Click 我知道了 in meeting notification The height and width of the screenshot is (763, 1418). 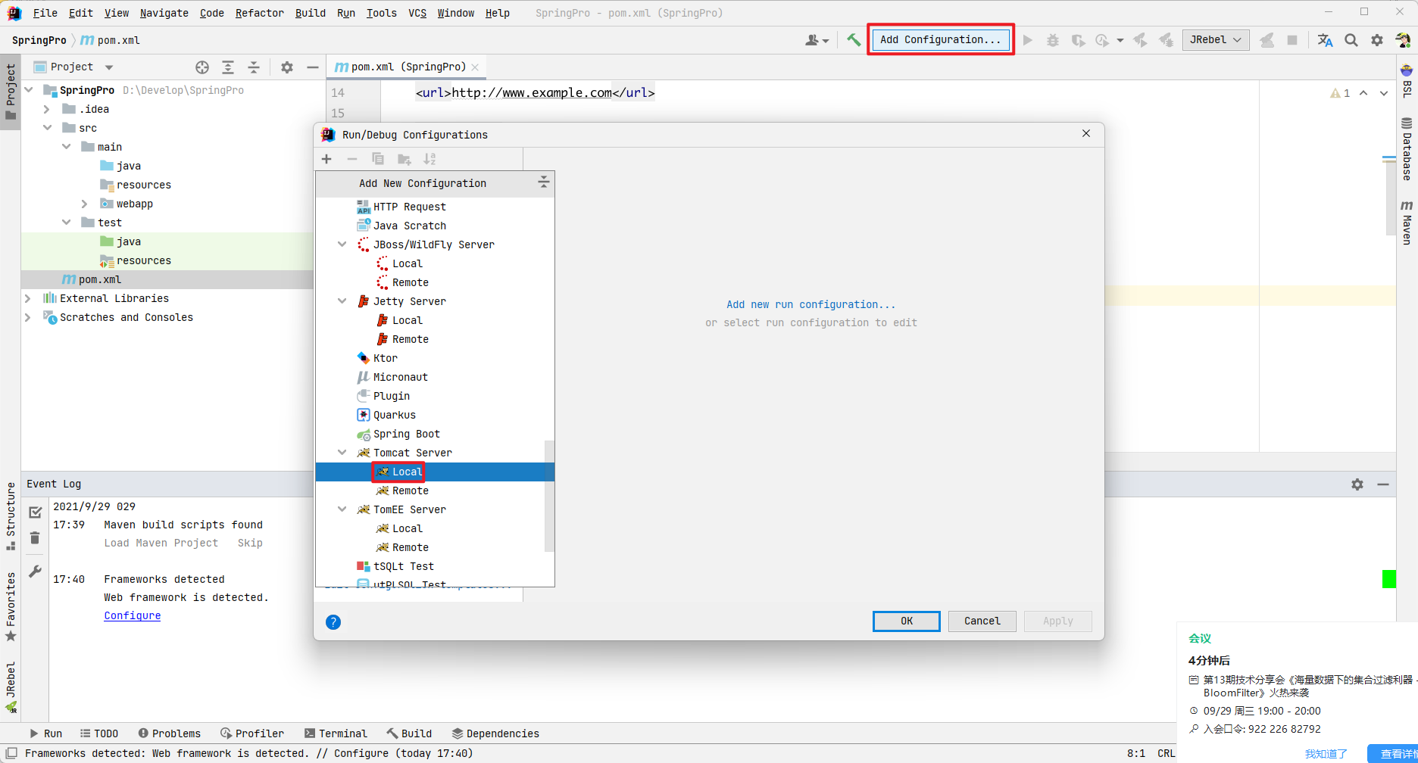[x=1326, y=754]
